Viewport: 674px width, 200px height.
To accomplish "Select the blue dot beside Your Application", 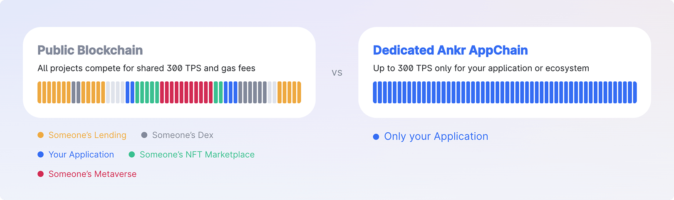I will pyautogui.click(x=40, y=154).
